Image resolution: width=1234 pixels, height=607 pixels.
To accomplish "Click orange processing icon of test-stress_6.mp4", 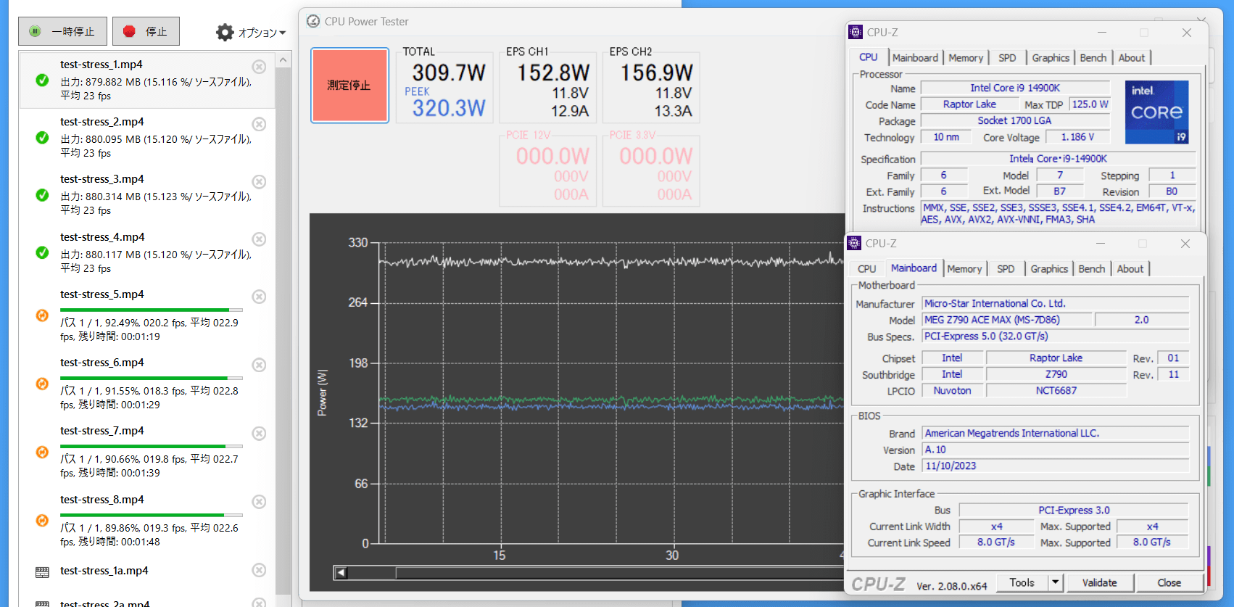I will pos(43,384).
